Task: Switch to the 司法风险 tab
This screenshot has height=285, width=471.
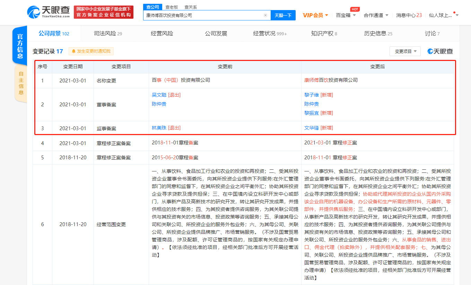Action: pyautogui.click(x=108, y=34)
